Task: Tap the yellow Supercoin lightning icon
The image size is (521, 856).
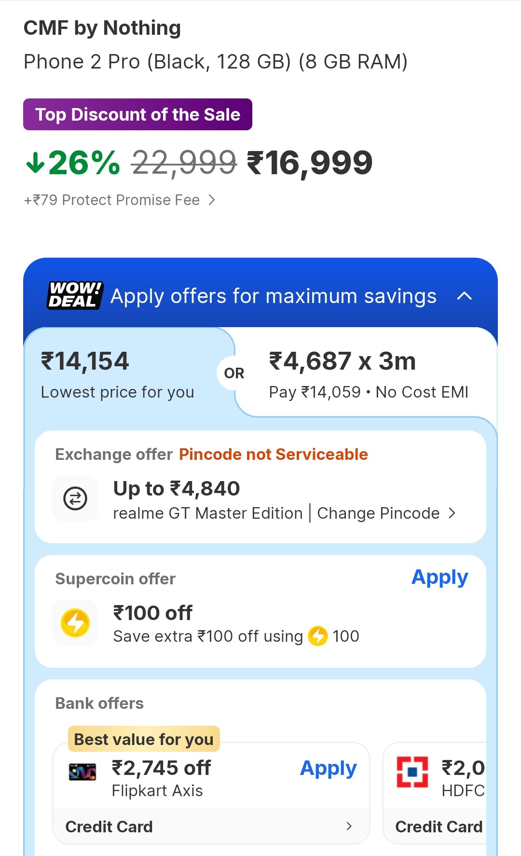Action: click(x=75, y=623)
